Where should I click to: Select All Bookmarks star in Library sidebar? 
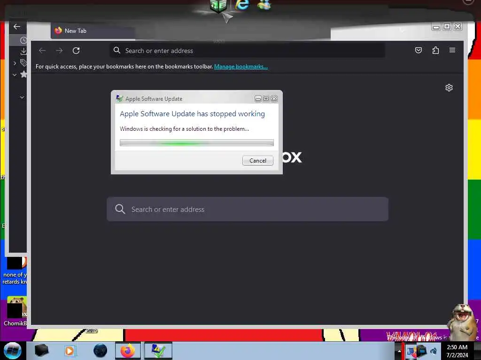[x=23, y=74]
